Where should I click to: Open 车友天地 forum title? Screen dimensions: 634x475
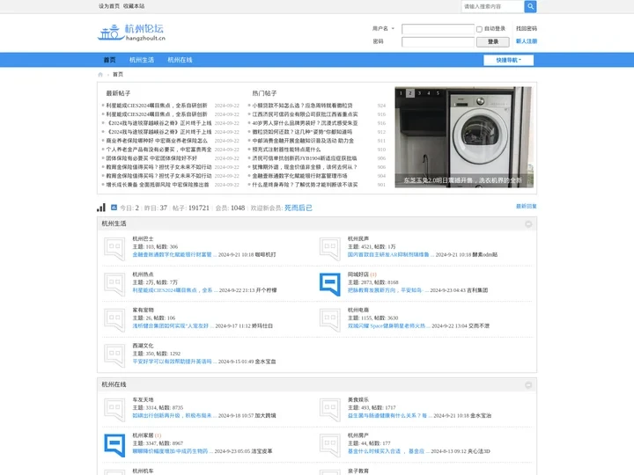coord(144,399)
